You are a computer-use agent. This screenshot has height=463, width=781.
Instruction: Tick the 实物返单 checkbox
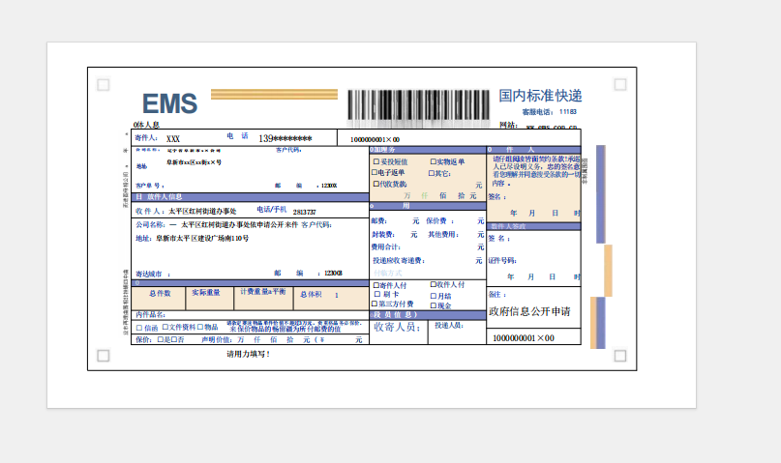point(433,161)
